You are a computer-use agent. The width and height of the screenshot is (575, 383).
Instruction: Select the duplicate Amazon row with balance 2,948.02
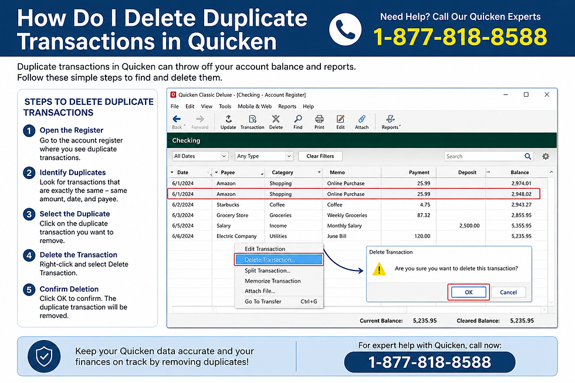click(x=354, y=194)
